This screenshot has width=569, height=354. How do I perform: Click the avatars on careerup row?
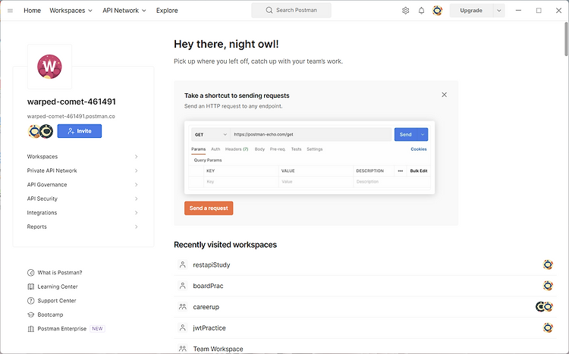[544, 307]
